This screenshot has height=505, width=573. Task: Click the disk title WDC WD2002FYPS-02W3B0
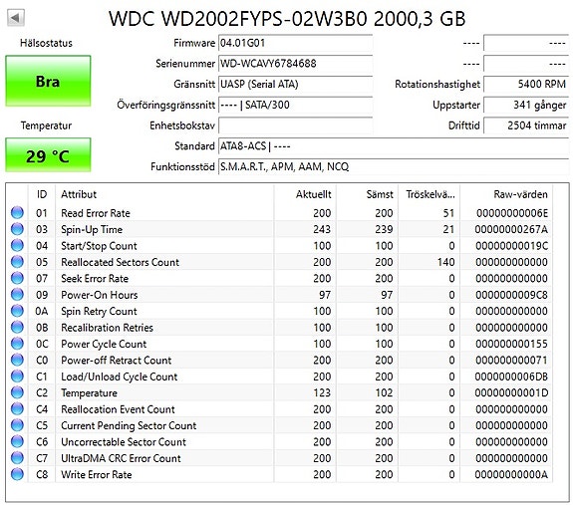238,18
